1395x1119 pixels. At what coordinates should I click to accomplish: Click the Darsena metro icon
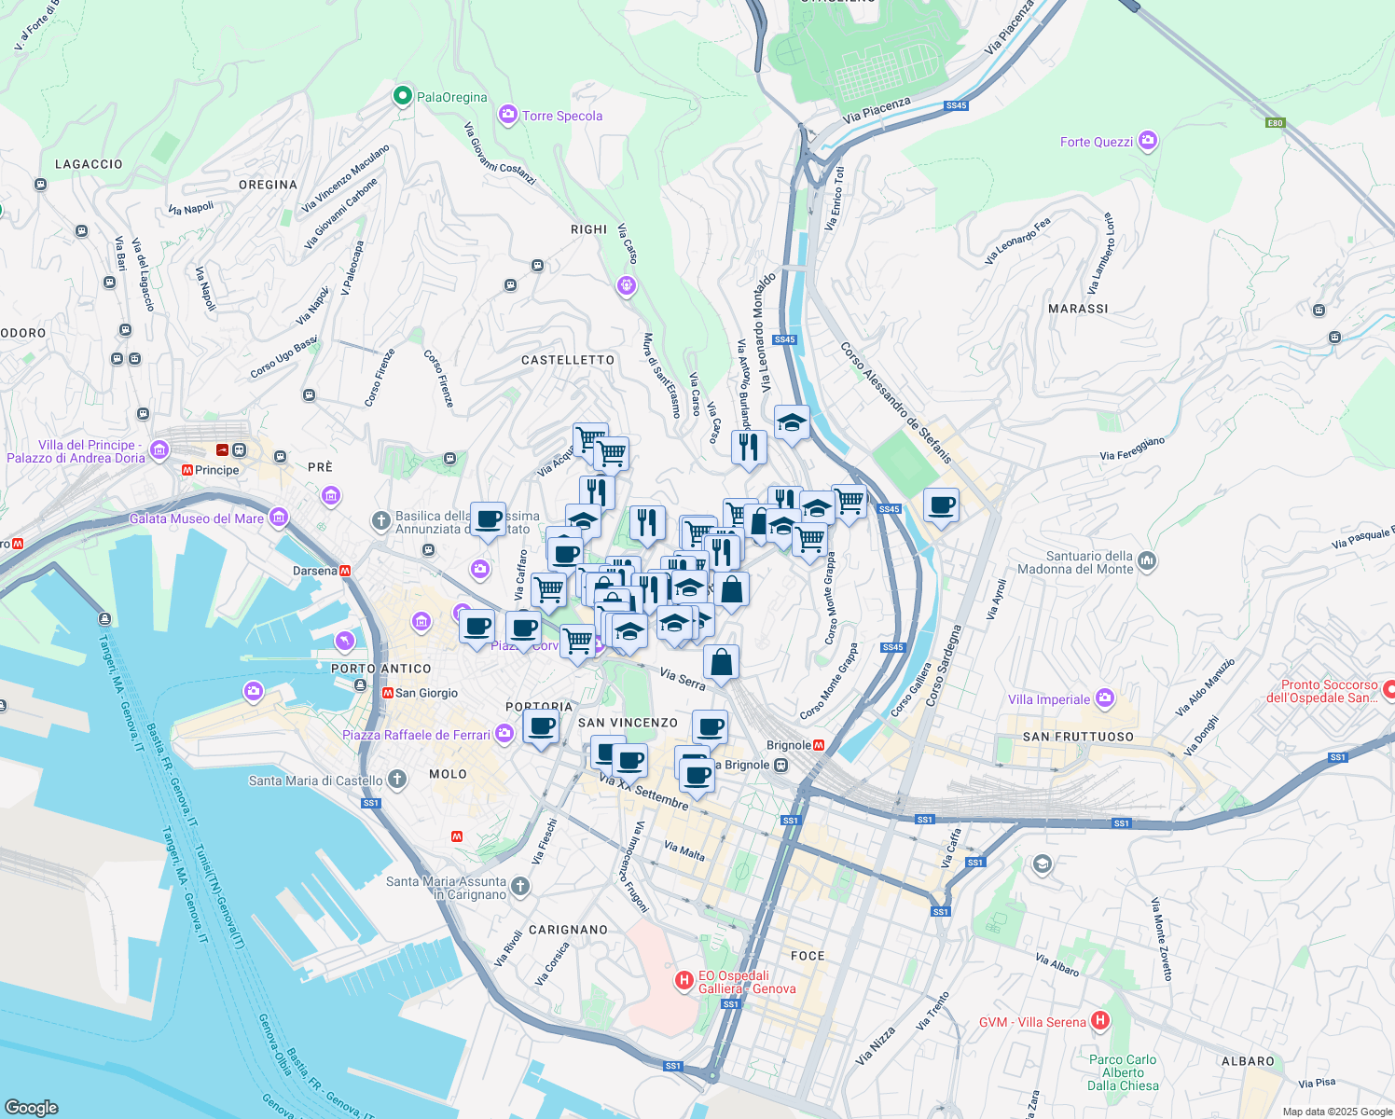pyautogui.click(x=345, y=571)
